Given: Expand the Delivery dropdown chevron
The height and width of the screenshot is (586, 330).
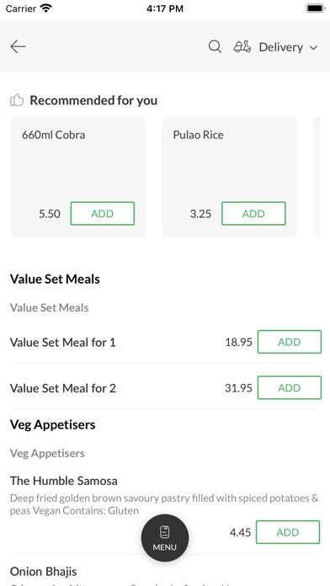Looking at the screenshot, I should pyautogui.click(x=313, y=47).
